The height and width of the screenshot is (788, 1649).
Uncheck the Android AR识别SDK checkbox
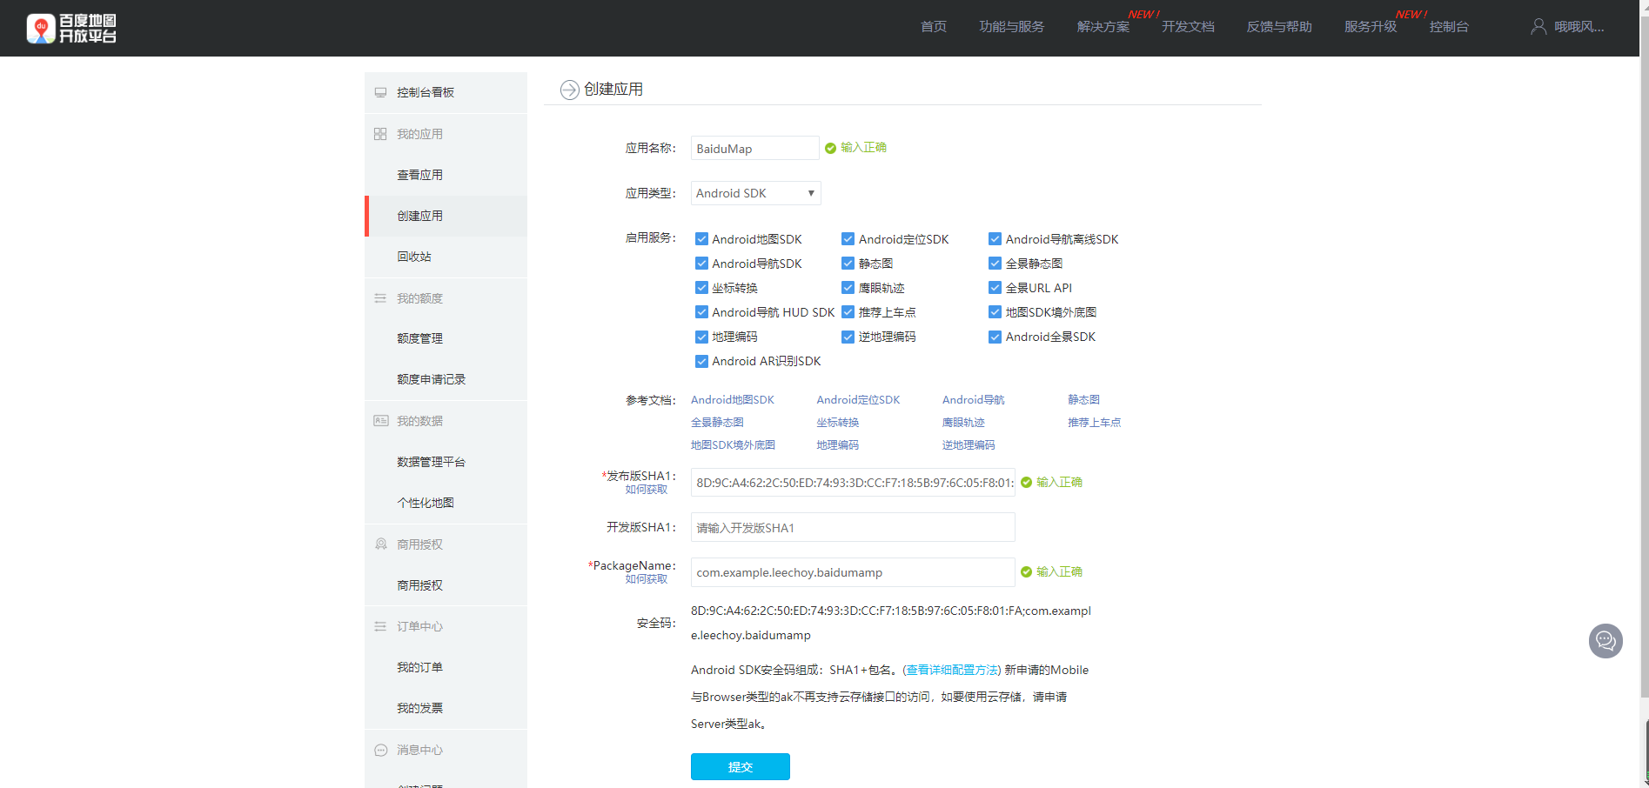coord(701,361)
